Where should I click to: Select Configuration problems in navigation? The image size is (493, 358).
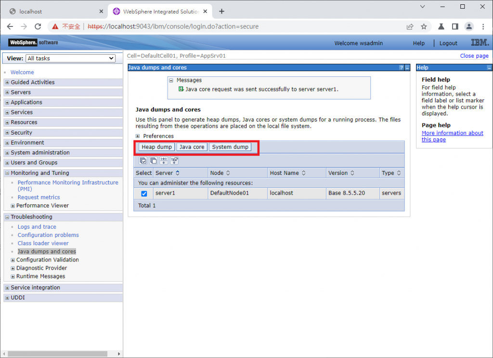pos(48,235)
